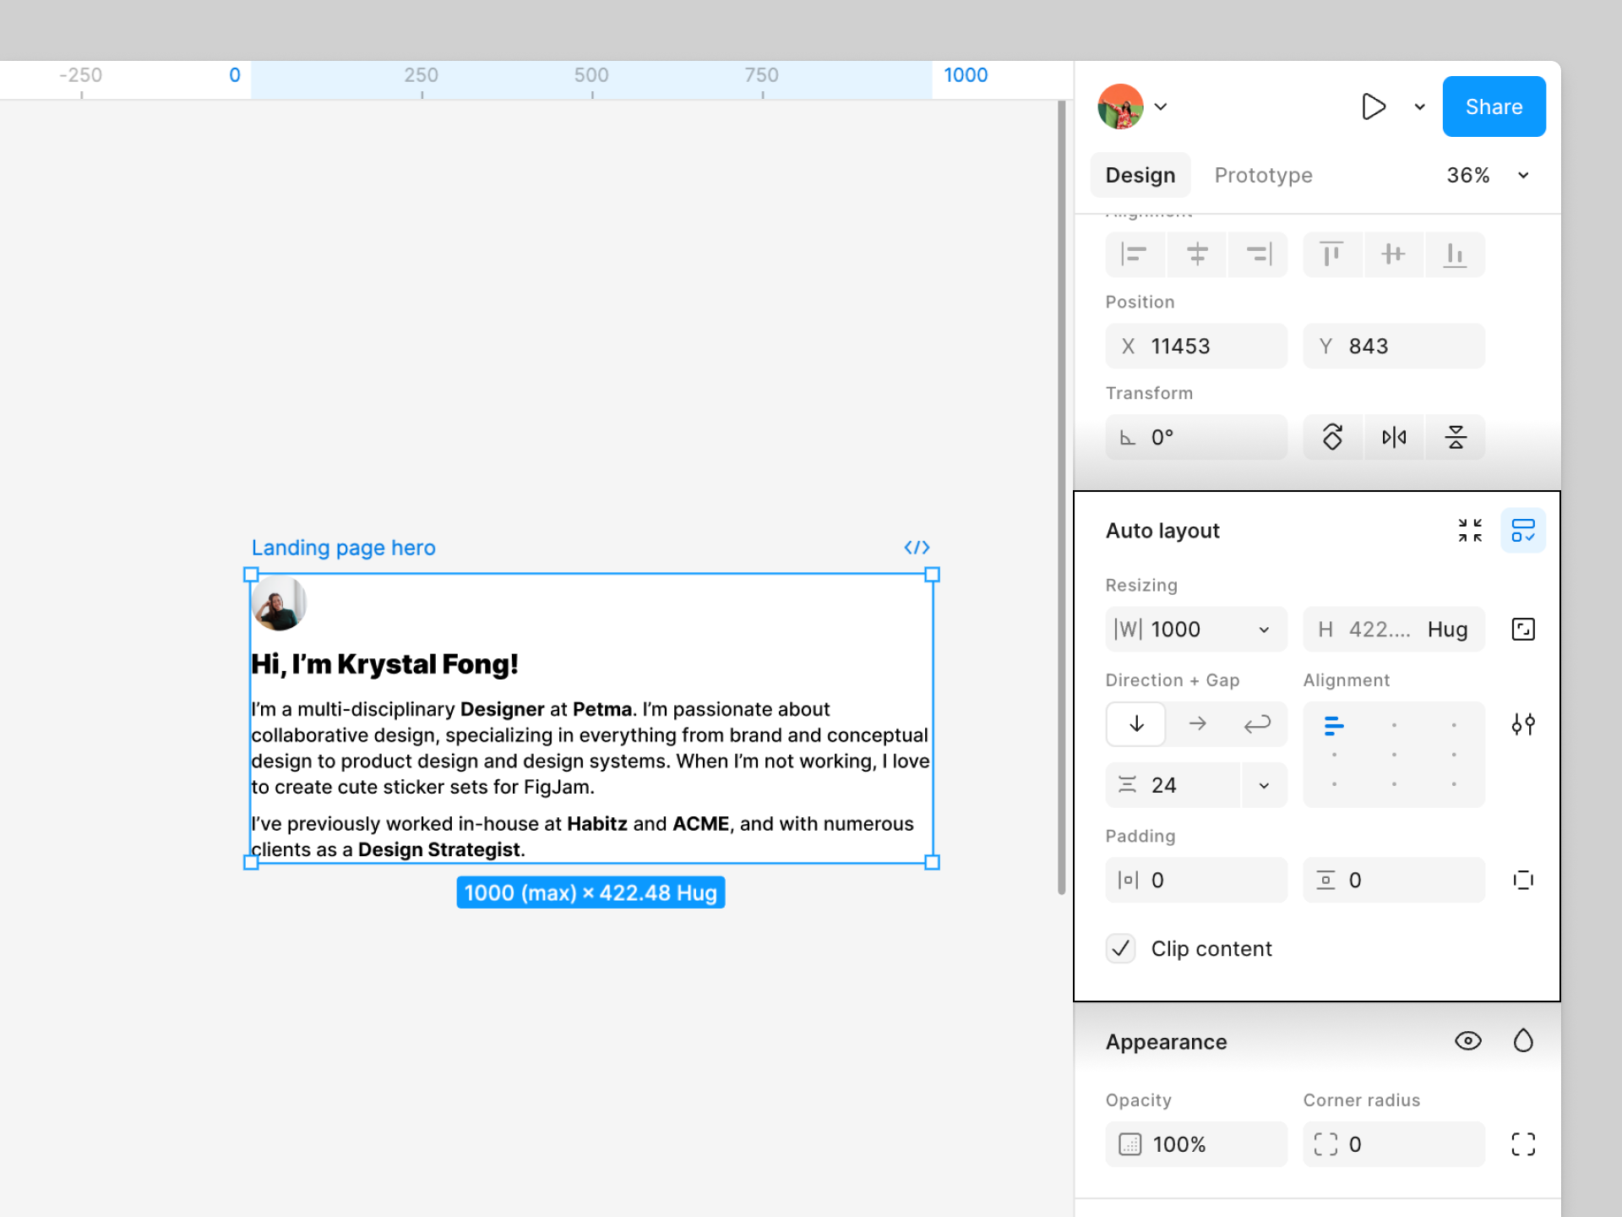Open the height Hug resizing option
This screenshot has height=1217, width=1622.
[1448, 630]
